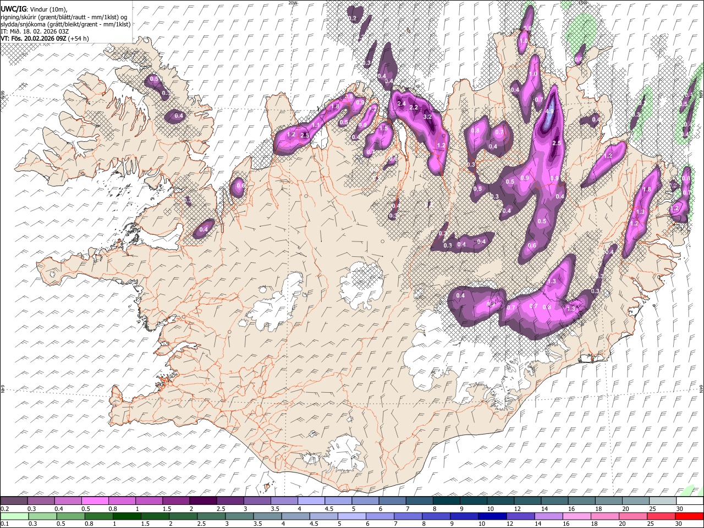Click the 'slydda/snjókoma' legend description line
The width and height of the screenshot is (704, 528).
[x=65, y=24]
